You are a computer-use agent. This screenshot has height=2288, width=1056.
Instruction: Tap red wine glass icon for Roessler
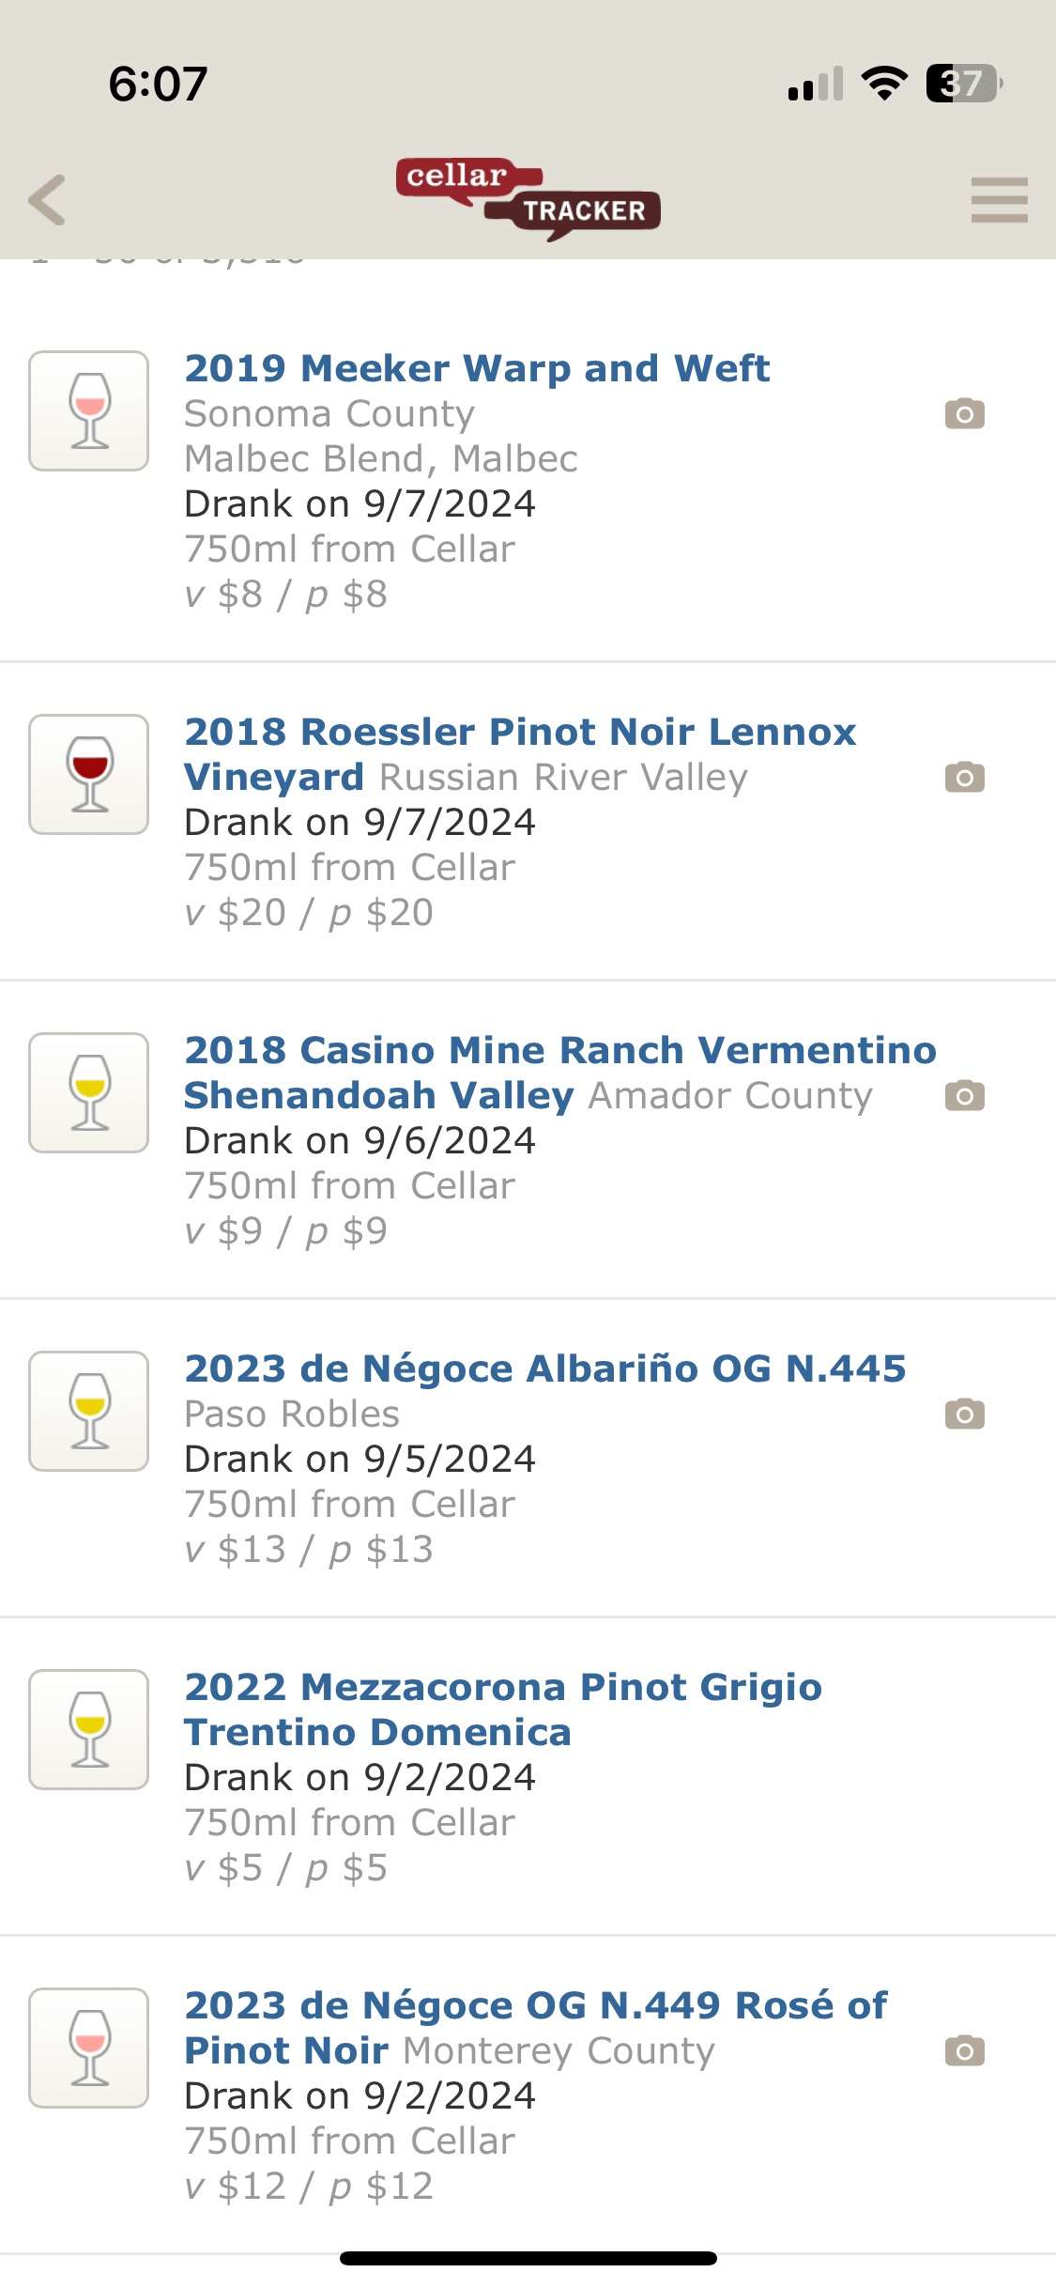pos(89,775)
